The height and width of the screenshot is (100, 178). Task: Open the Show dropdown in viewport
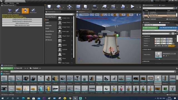coord(97,15)
